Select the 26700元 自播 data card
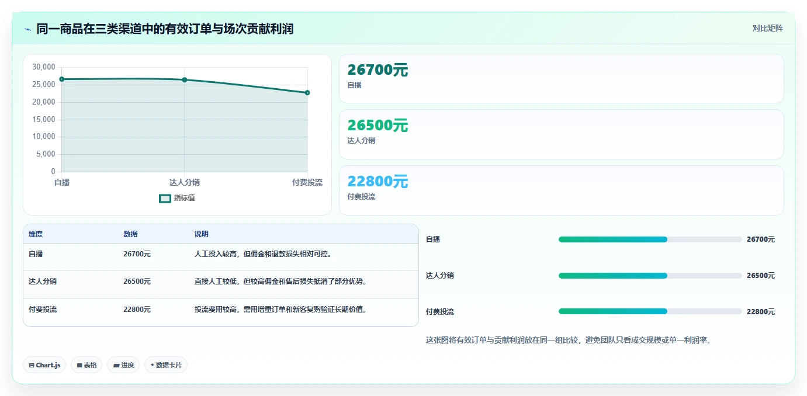This screenshot has width=807, height=396. 562,79
